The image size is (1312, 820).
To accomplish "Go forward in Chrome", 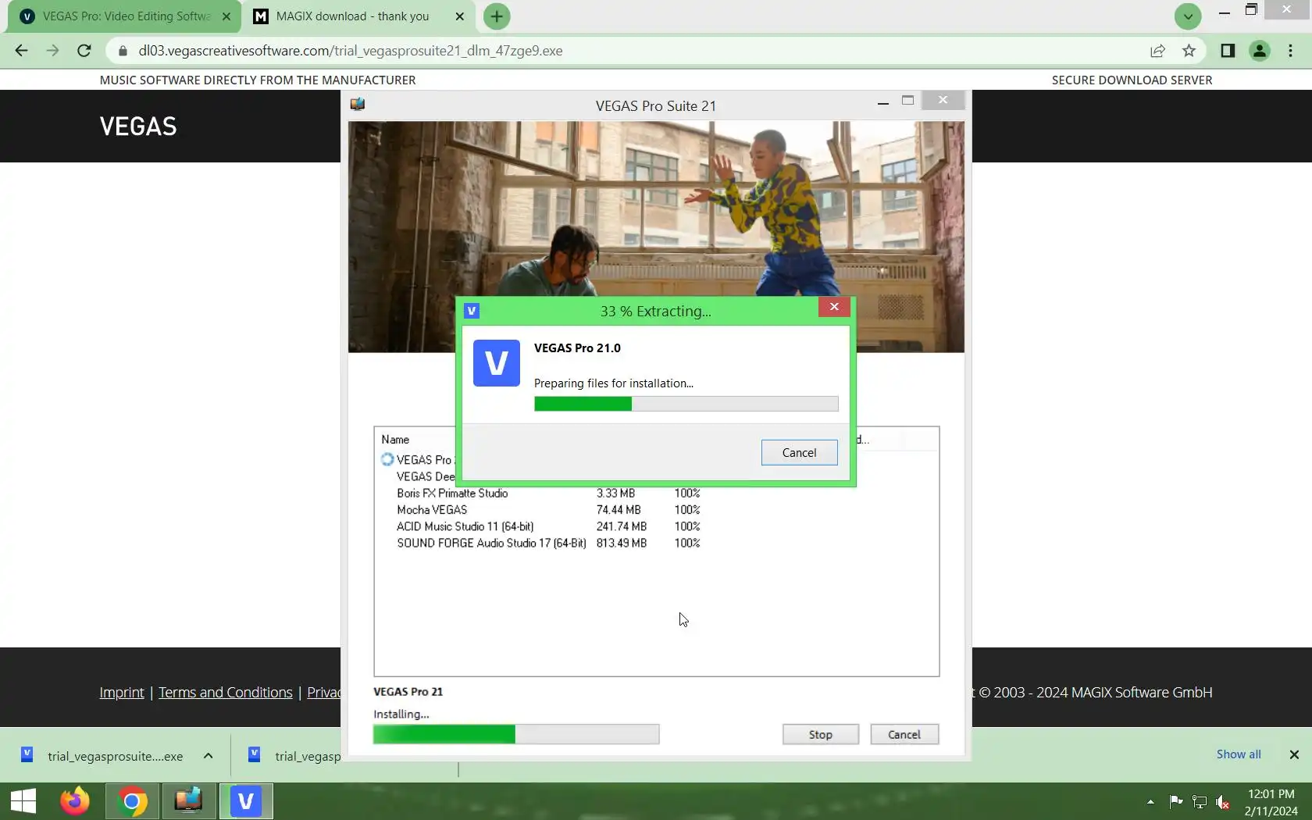I will 52,51.
